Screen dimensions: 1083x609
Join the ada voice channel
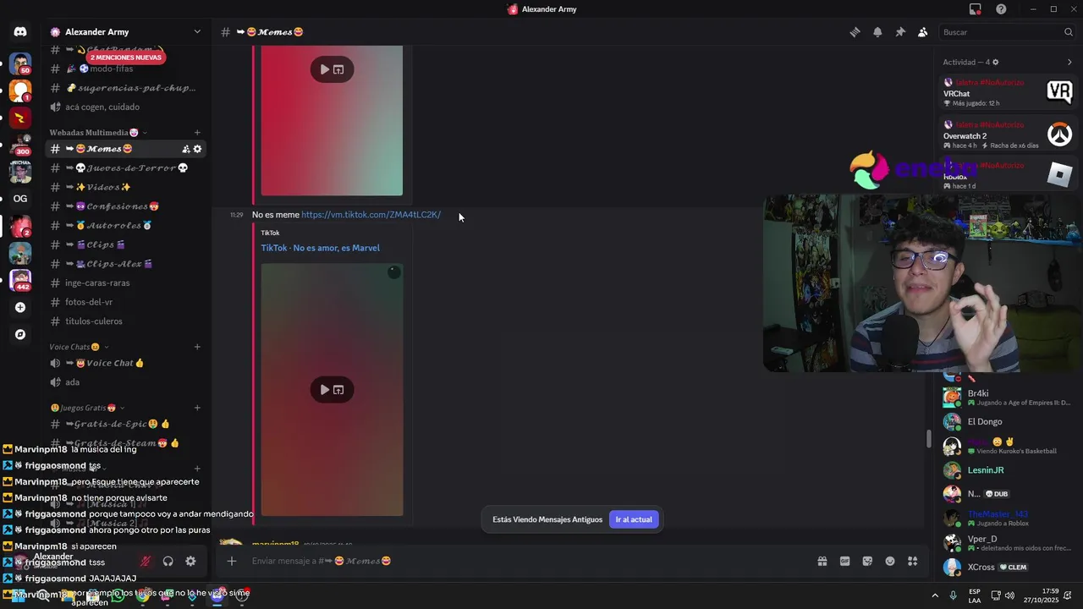(x=125, y=382)
